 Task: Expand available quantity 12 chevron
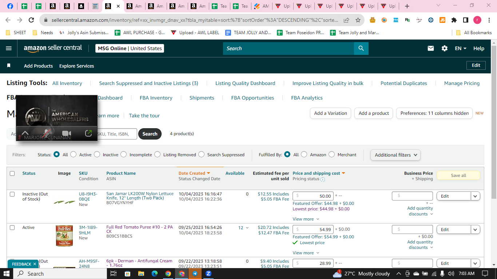point(247,228)
